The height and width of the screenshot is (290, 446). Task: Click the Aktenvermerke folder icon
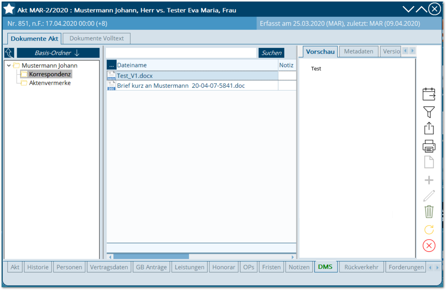pos(24,83)
